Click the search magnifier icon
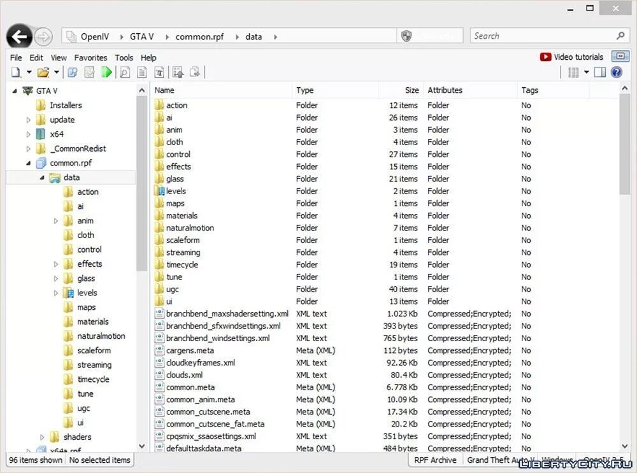The image size is (637, 473). [x=620, y=36]
